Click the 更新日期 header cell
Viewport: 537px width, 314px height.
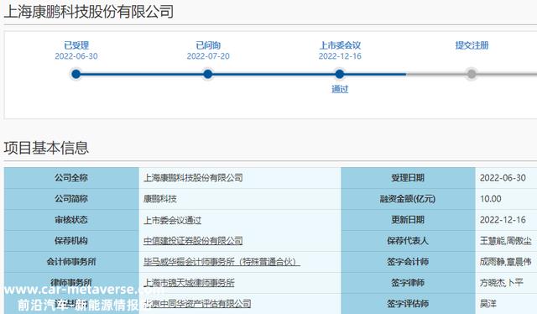coord(408,220)
